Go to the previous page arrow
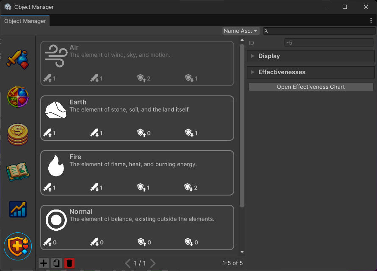377x271 pixels. click(128, 263)
